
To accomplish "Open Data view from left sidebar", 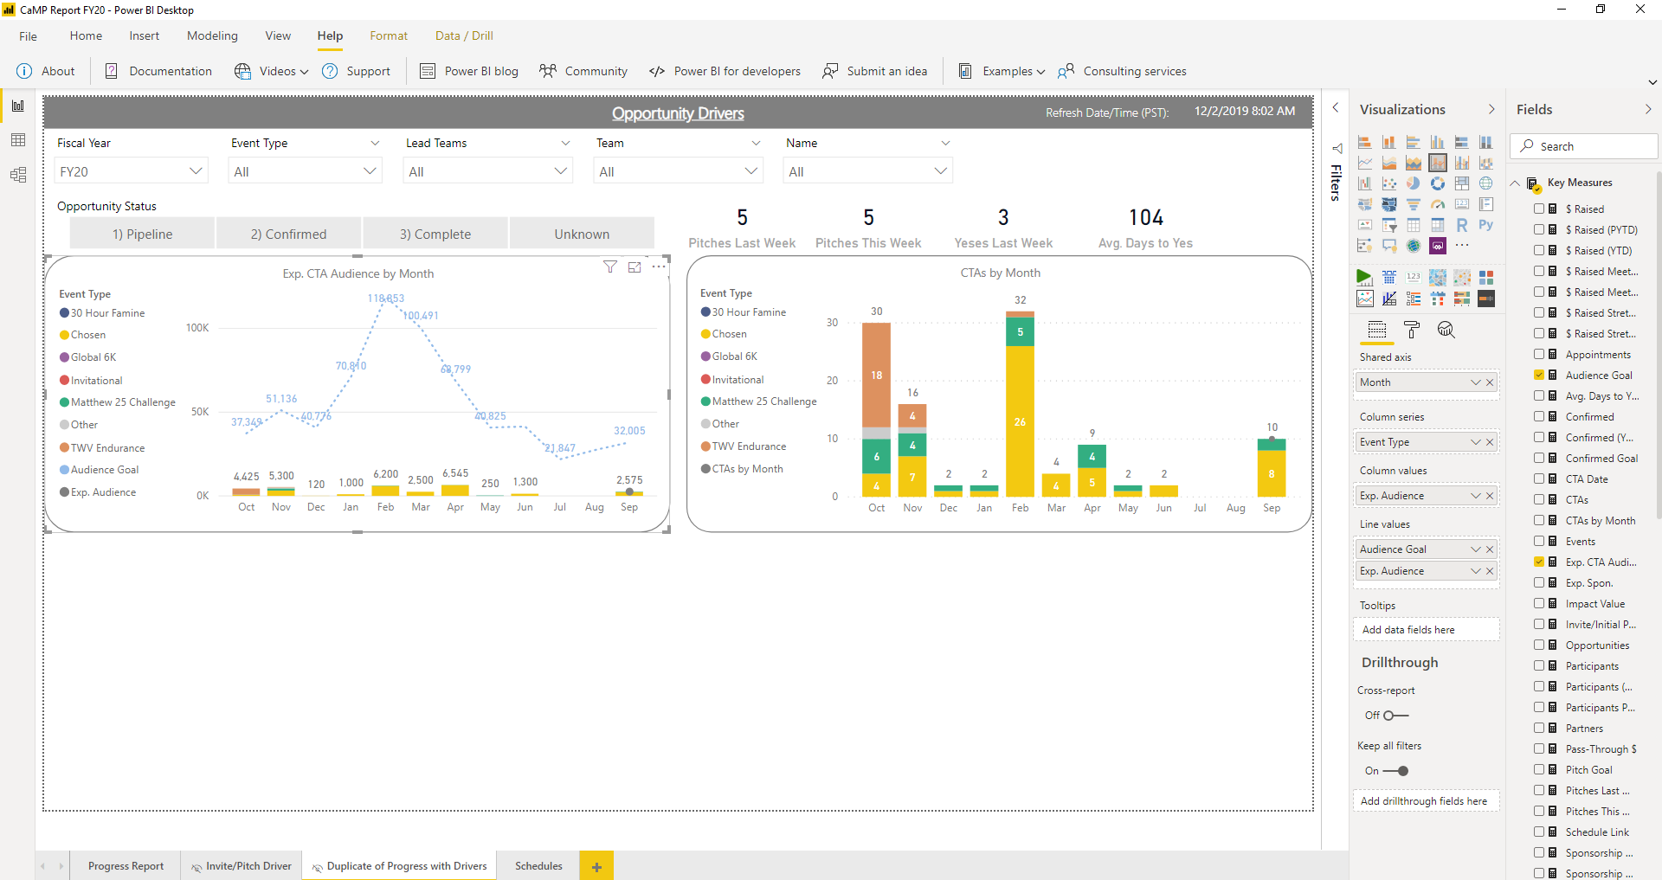I will pos(18,140).
